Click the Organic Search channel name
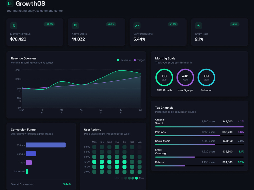 click(x=160, y=121)
